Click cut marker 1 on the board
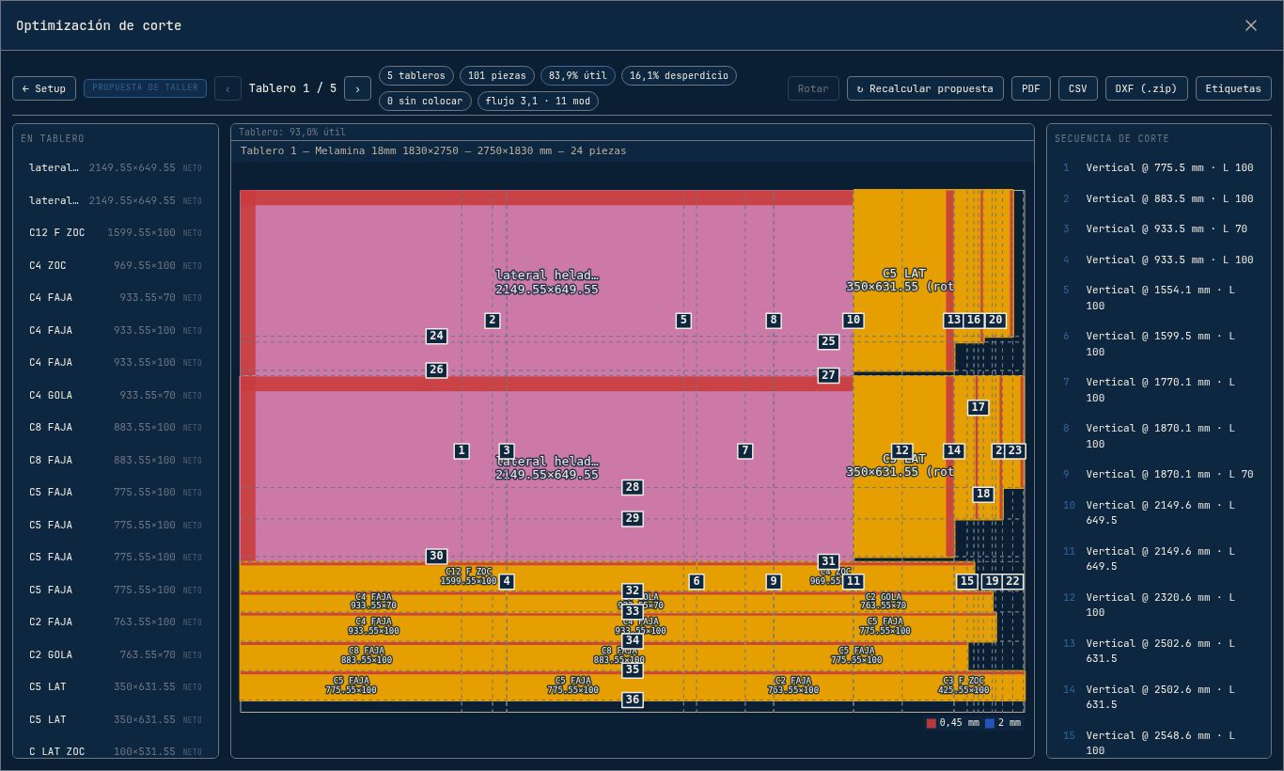 [462, 450]
